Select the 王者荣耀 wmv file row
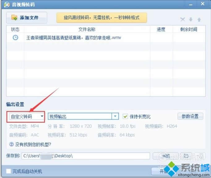This screenshot has height=178, width=211. (87, 38)
